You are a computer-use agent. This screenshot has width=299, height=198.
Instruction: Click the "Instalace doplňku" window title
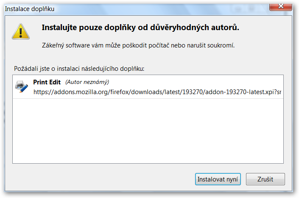[30, 9]
